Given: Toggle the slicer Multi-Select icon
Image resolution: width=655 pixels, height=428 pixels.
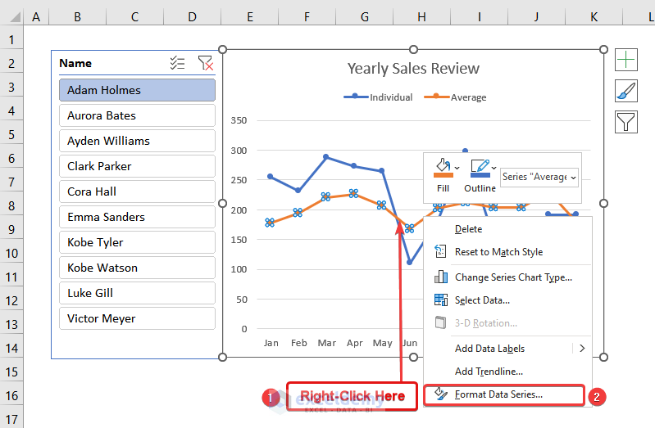Looking at the screenshot, I should (x=177, y=63).
